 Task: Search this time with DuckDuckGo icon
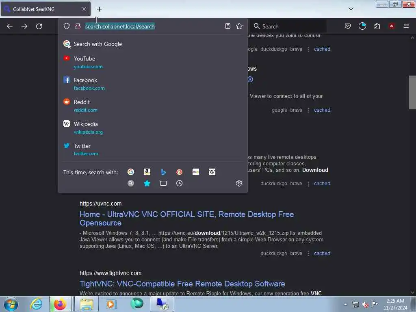click(x=179, y=172)
